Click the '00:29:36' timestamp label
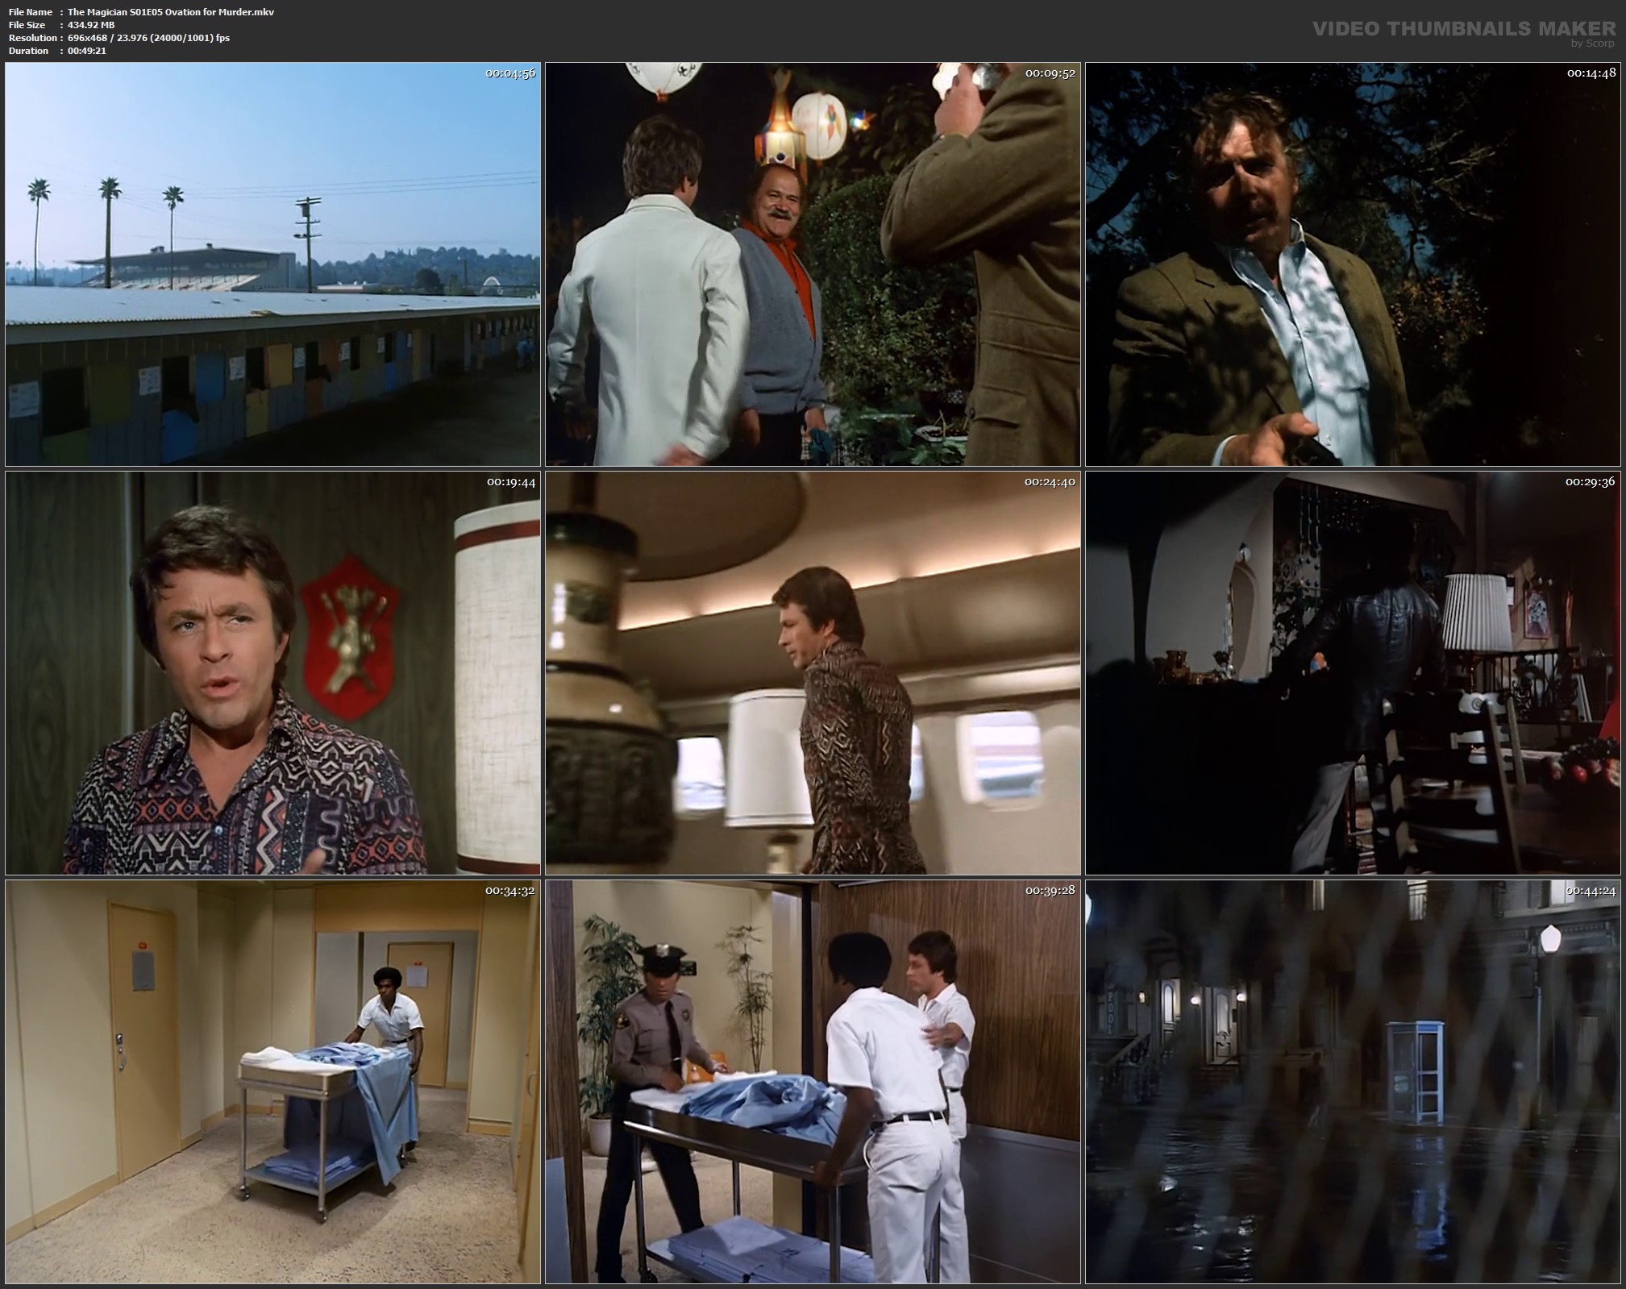This screenshot has height=1289, width=1626. tap(1591, 482)
